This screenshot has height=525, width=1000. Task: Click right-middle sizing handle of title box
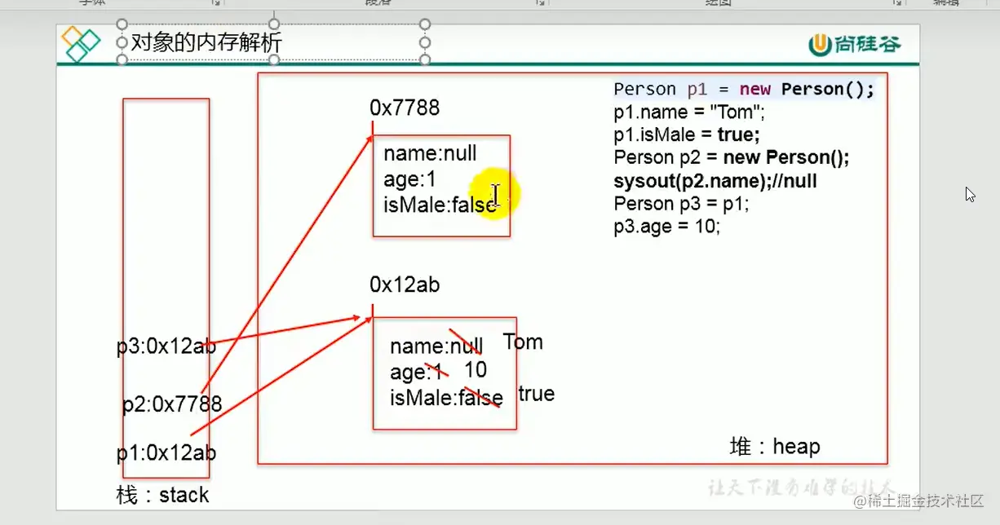(424, 42)
